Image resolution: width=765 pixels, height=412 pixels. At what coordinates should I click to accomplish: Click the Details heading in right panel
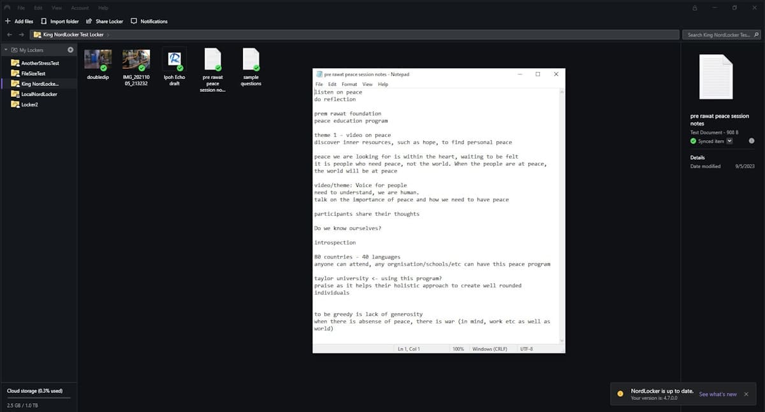pos(697,157)
